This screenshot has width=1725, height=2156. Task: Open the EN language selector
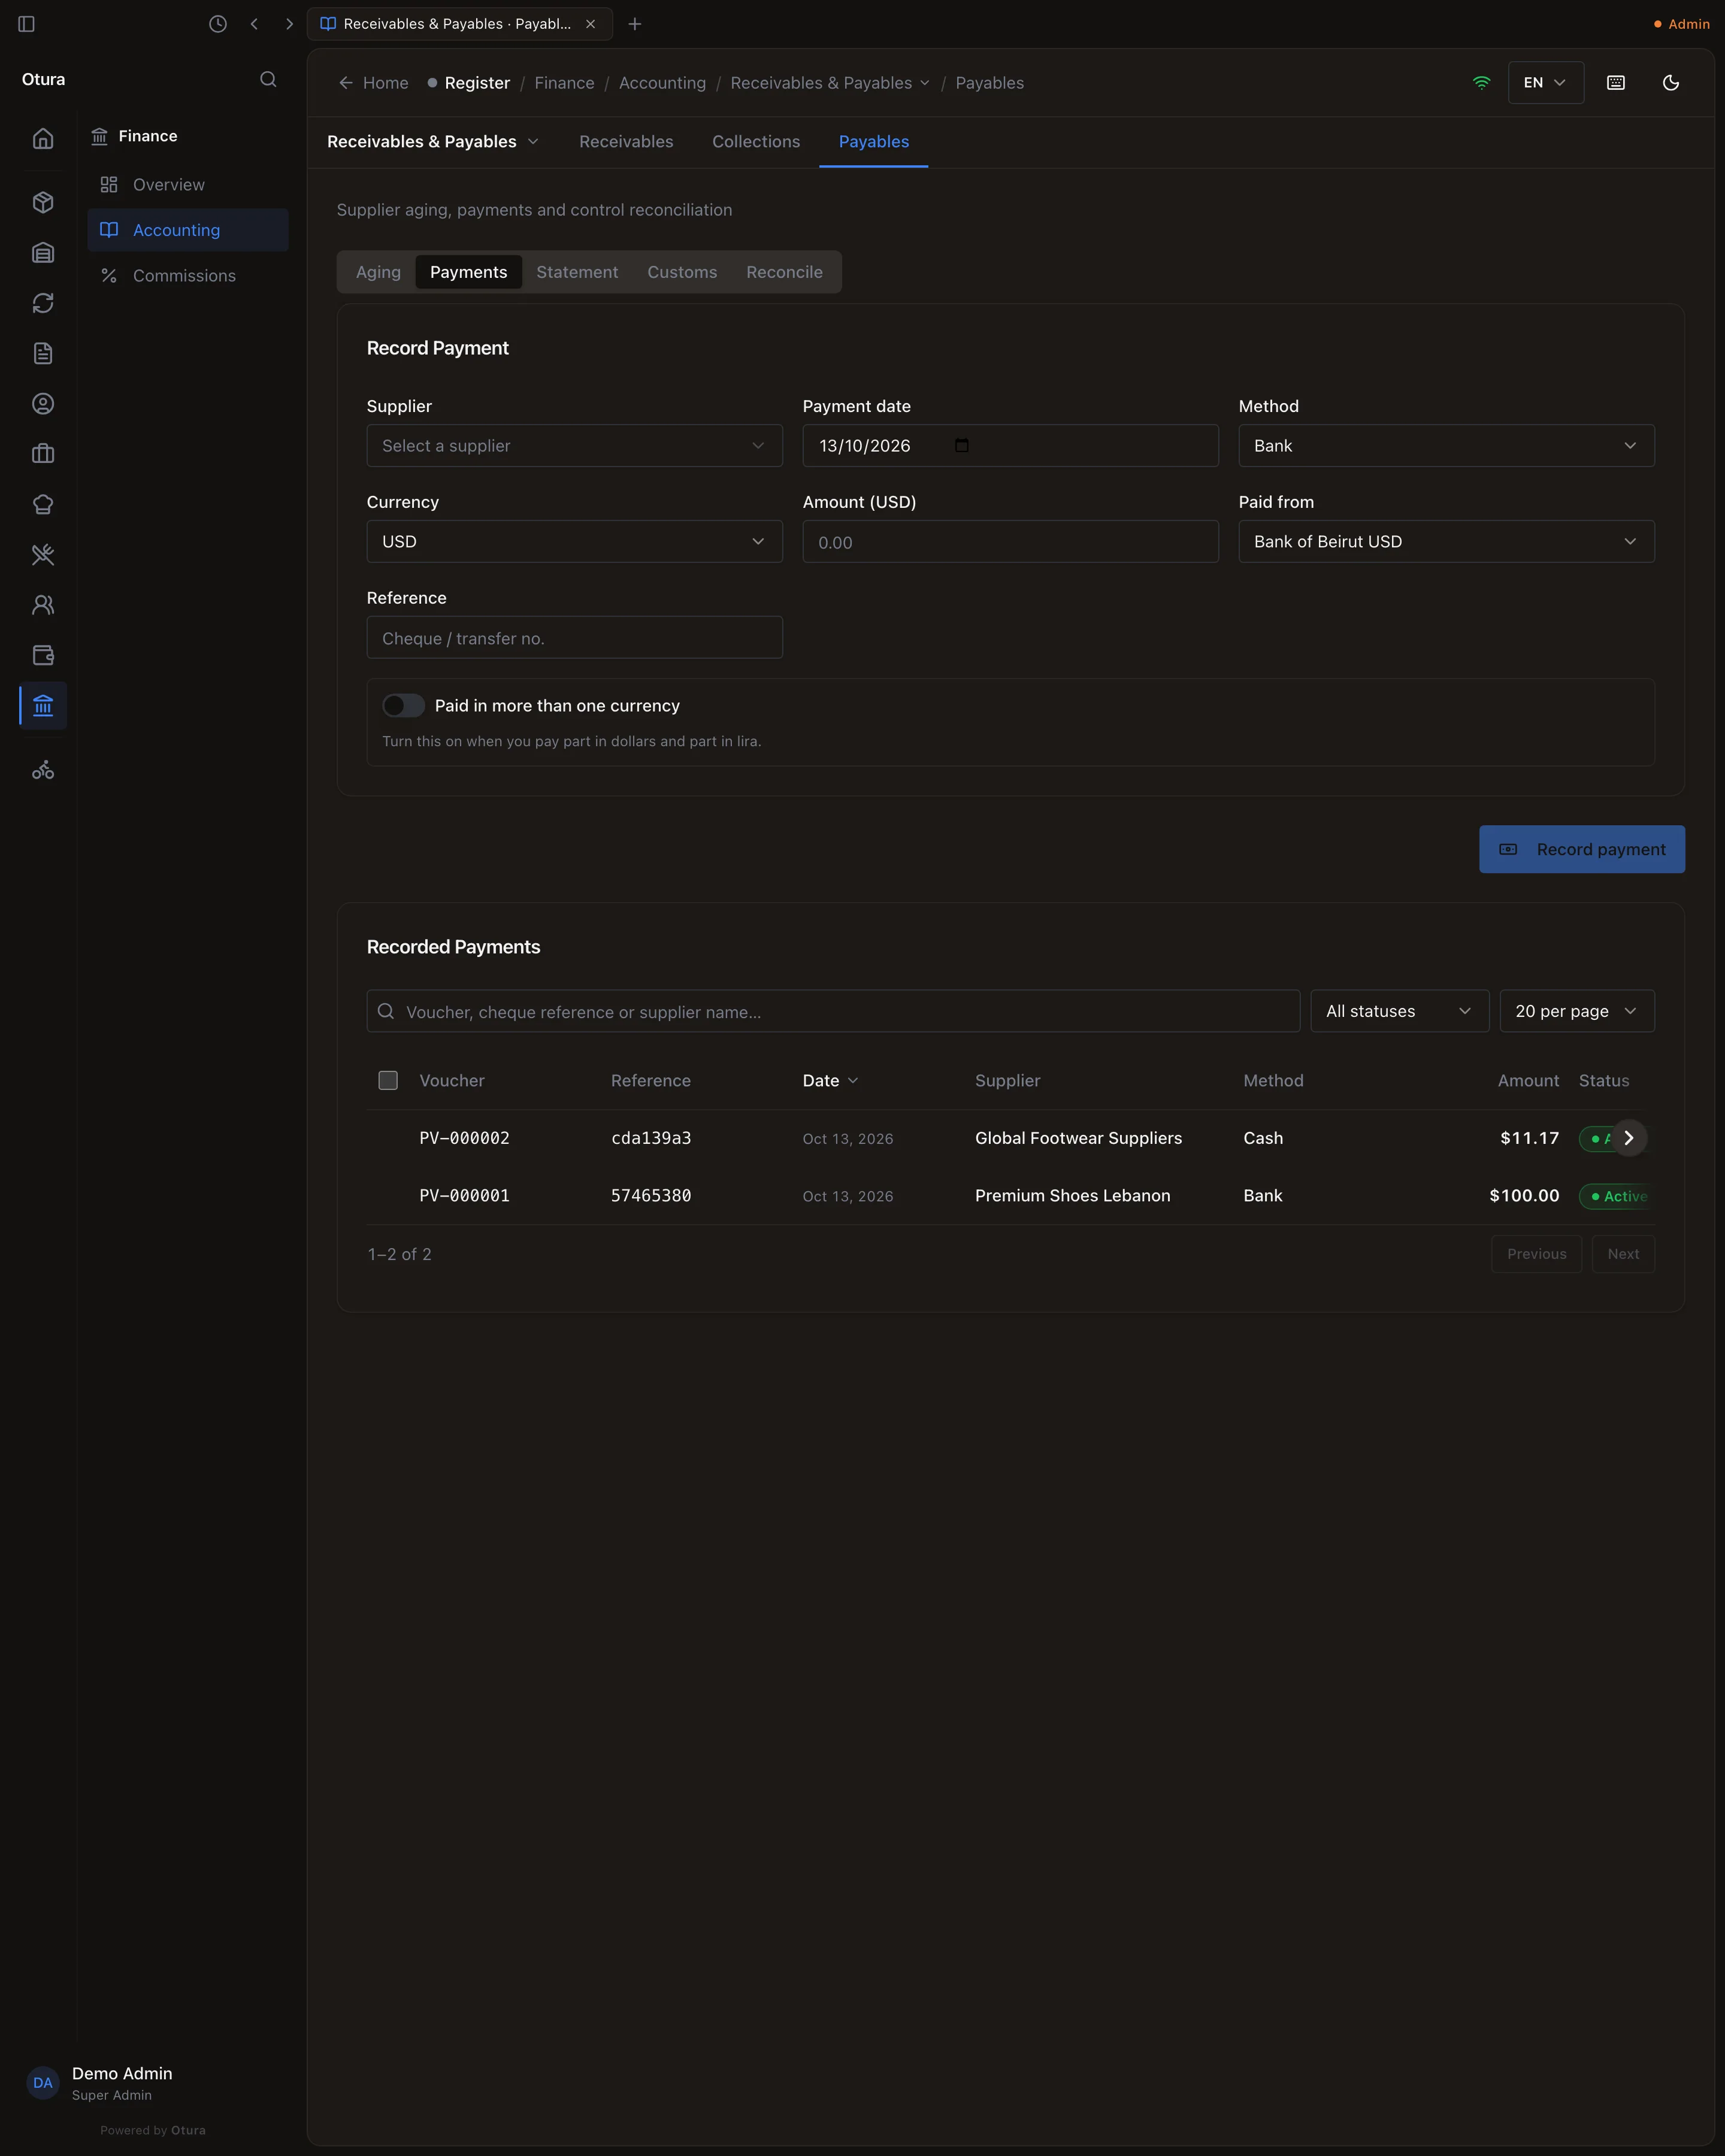click(1546, 83)
